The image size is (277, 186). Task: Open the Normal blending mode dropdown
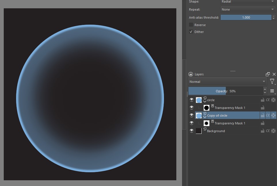227,82
